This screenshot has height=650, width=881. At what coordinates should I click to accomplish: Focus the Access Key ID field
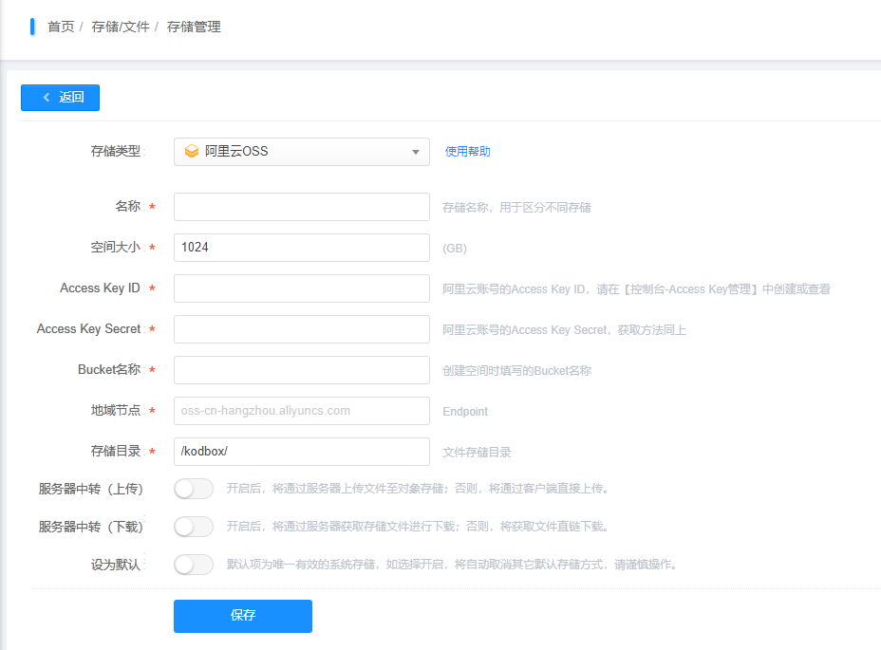coord(302,288)
